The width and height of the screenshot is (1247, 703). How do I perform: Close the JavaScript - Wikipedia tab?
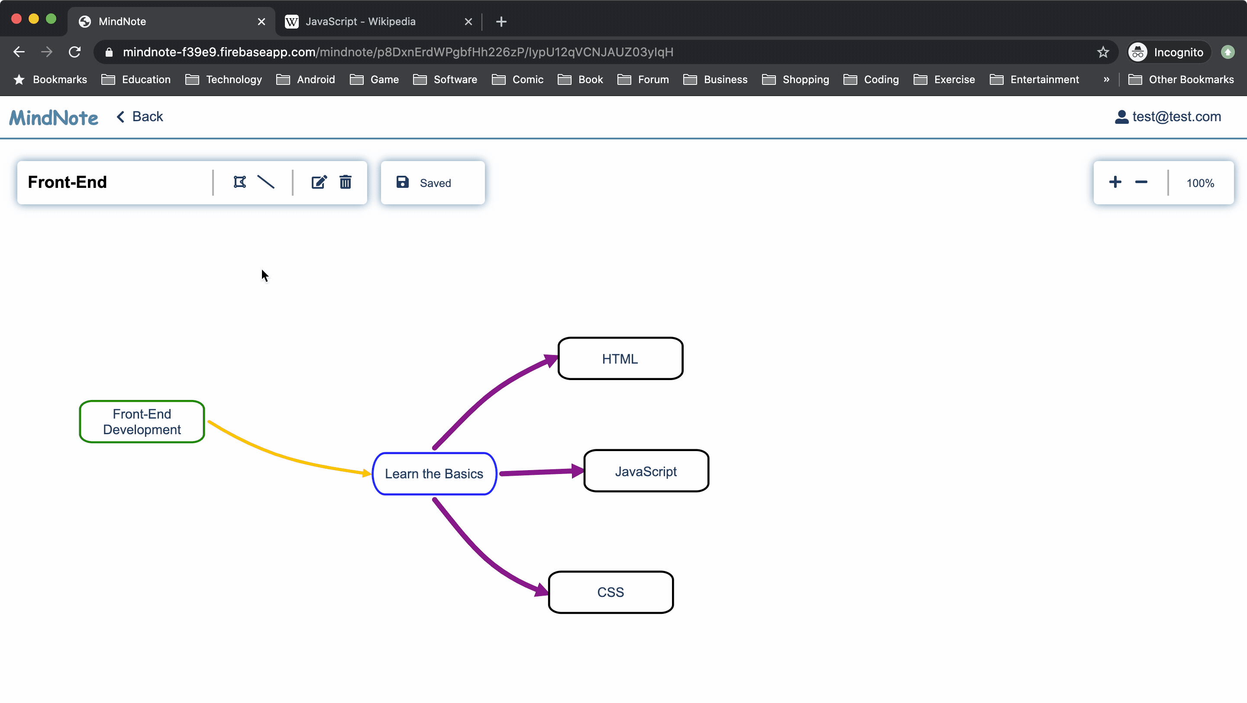468,22
